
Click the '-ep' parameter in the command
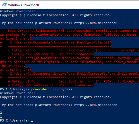(x=56, y=89)
